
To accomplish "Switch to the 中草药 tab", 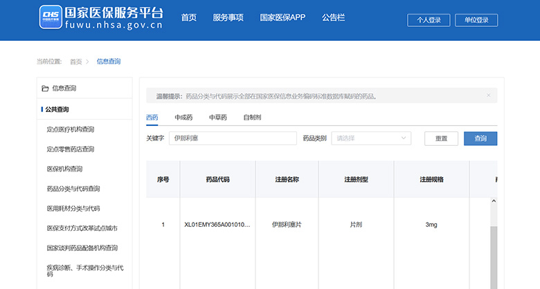I will point(217,118).
